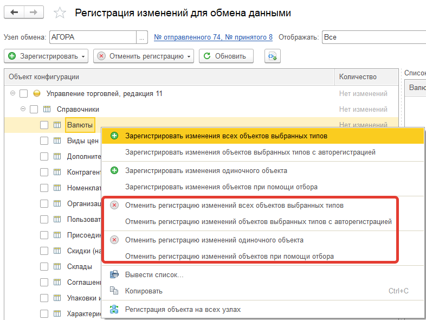Click the ellipsis button next to АГОРА

pos(142,37)
